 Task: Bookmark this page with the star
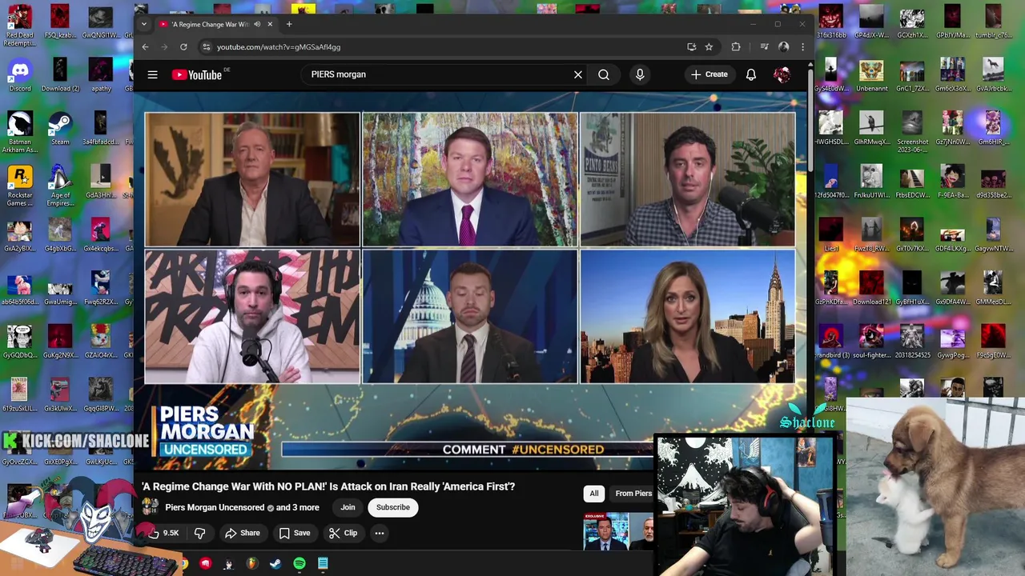coord(709,47)
